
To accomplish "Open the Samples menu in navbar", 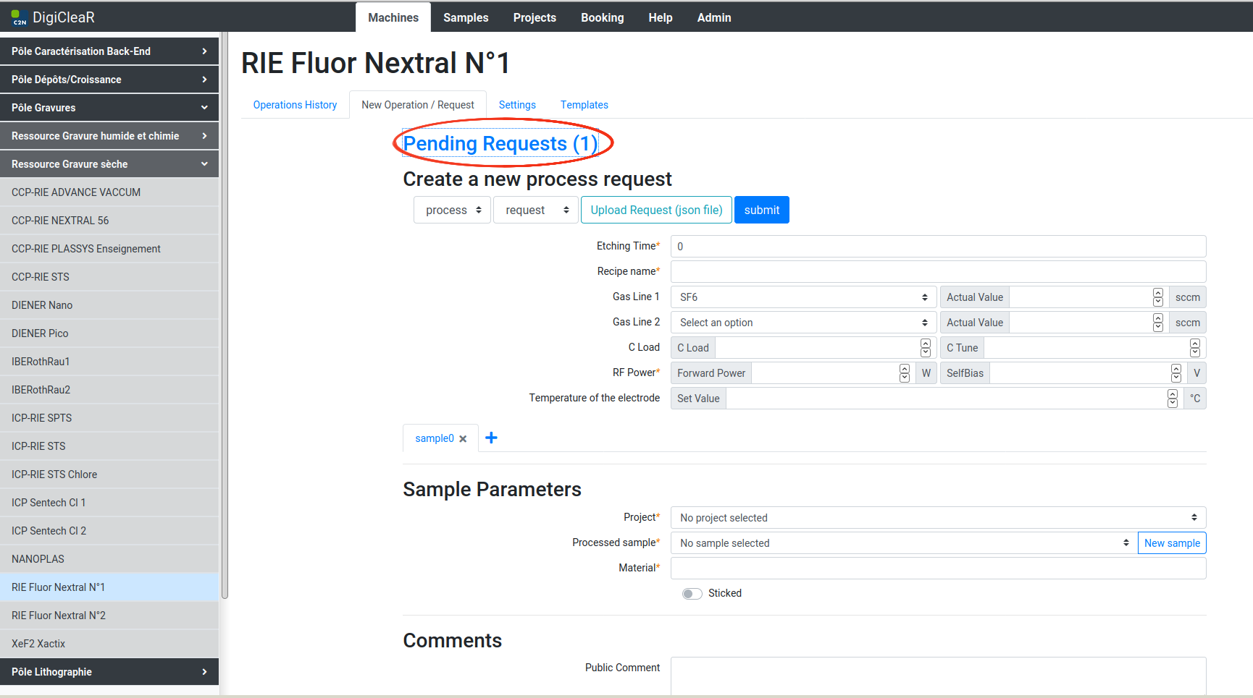I will click(466, 17).
